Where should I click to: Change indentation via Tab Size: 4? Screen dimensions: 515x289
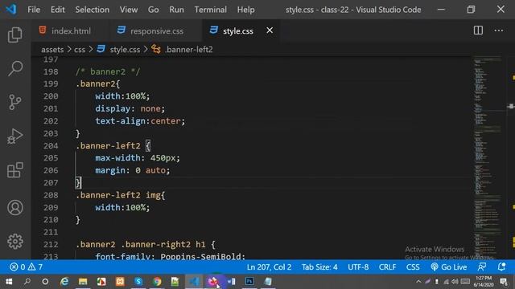(x=319, y=267)
